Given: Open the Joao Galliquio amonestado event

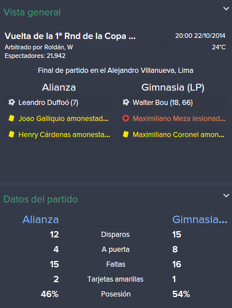Looking at the screenshot, I should click(59, 119).
